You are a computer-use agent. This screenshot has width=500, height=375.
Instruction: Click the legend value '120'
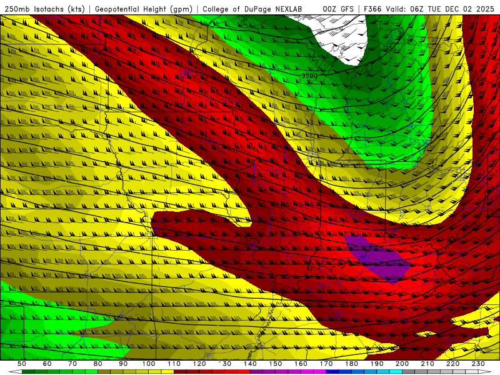click(199, 364)
